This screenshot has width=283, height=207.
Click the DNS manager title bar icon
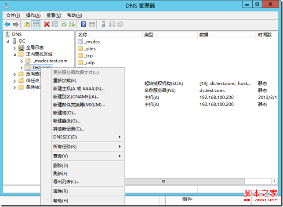coord(7,6)
